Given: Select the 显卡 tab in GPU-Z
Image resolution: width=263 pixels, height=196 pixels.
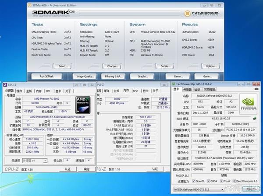Looking at the screenshot, I should point(176,89).
